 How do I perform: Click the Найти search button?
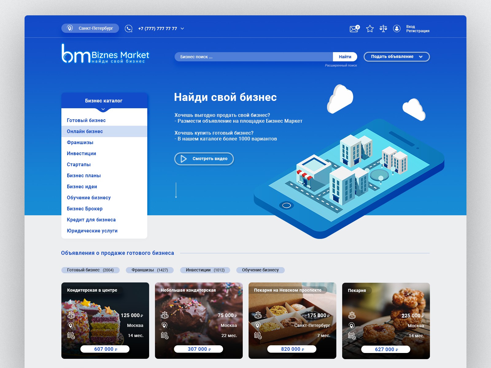345,57
